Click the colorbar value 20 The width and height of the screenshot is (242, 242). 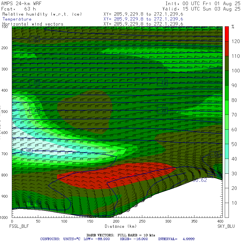click(234, 188)
